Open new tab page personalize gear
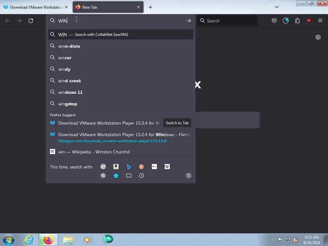This screenshot has width=328, height=246. pos(318,37)
